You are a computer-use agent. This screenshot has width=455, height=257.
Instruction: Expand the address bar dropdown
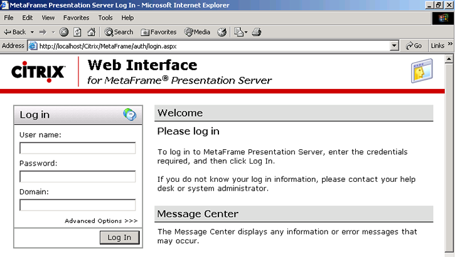(394, 46)
